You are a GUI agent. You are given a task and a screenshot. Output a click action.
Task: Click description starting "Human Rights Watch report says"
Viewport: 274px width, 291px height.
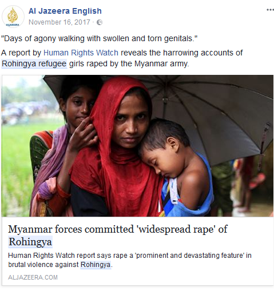coord(130,260)
